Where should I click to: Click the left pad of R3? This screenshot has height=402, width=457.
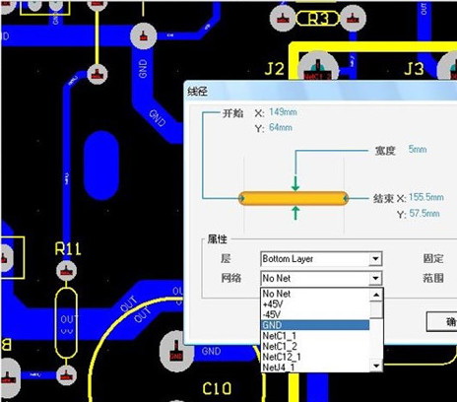coord(283,18)
